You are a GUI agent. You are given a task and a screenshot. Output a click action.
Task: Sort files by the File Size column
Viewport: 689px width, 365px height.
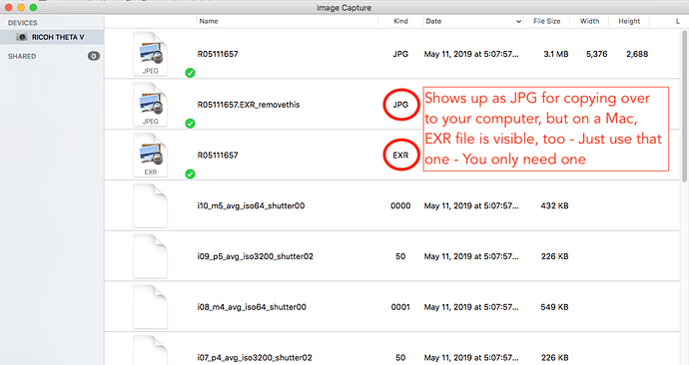[546, 21]
